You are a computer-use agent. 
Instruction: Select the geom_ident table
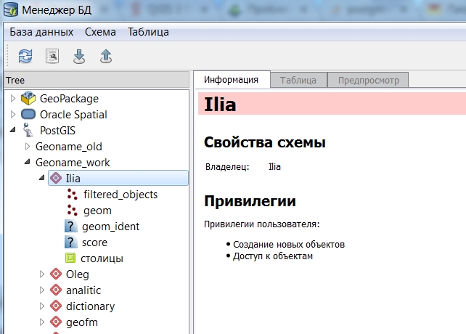(x=110, y=227)
